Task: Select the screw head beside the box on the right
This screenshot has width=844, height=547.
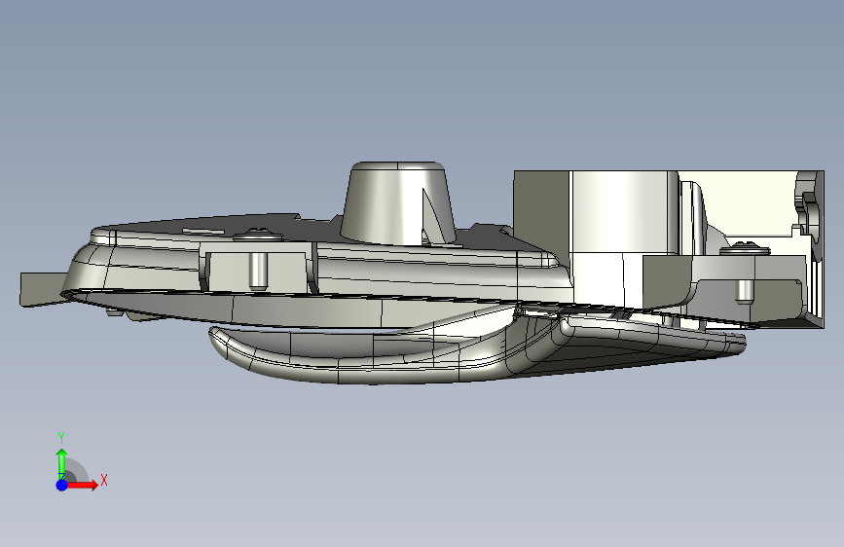Action: pyautogui.click(x=745, y=250)
